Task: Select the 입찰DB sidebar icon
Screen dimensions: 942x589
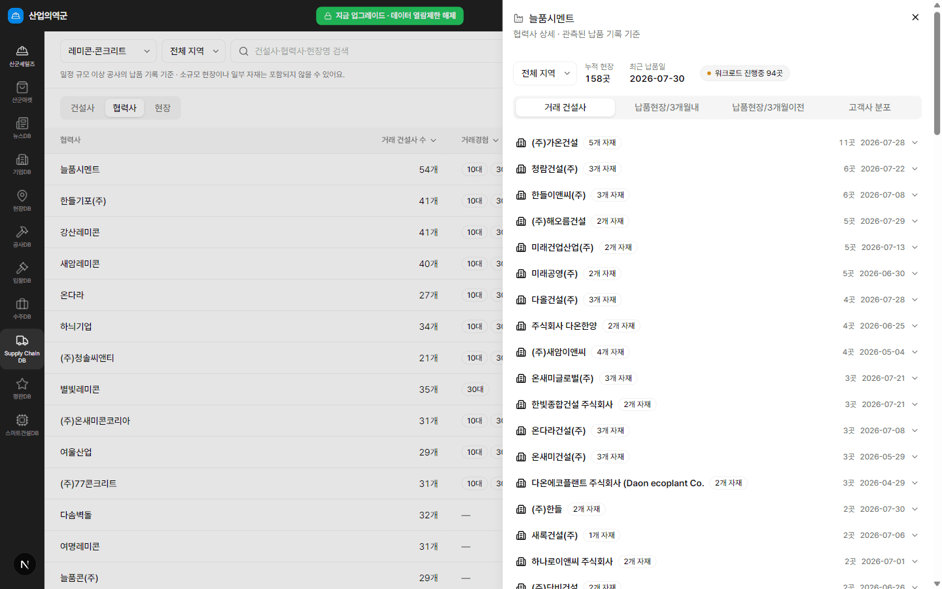Action: [22, 272]
